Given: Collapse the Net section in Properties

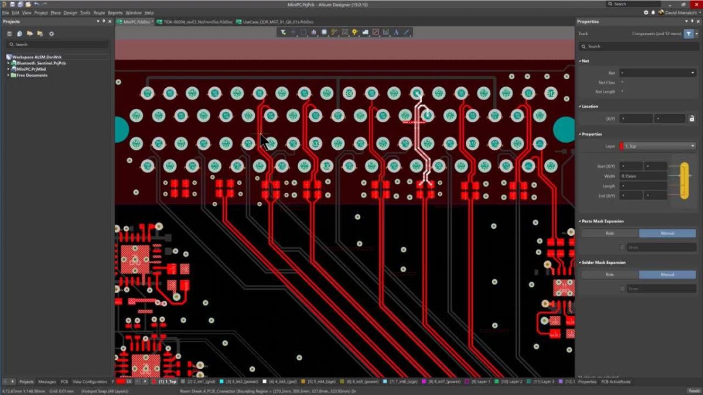Looking at the screenshot, I should point(580,61).
